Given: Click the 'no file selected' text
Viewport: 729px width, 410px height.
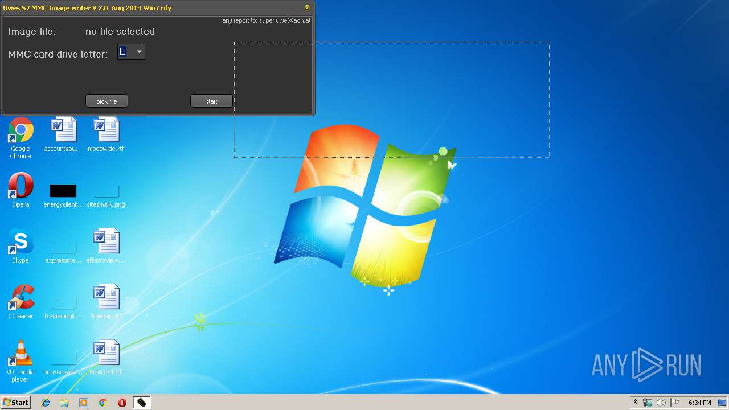Looking at the screenshot, I should 120,31.
